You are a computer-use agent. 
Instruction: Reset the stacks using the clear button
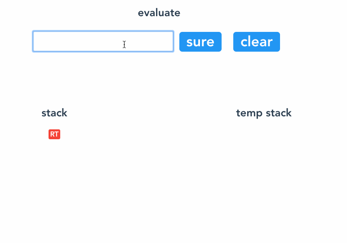(x=257, y=42)
